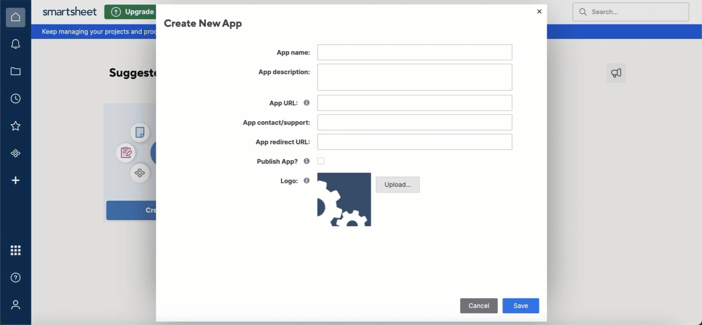The height and width of the screenshot is (325, 702).
Task: Upload a new app logo
Action: (x=397, y=184)
